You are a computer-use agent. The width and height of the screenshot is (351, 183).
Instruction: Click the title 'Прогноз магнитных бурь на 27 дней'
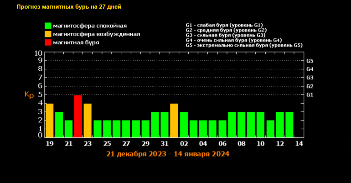[x=69, y=7]
